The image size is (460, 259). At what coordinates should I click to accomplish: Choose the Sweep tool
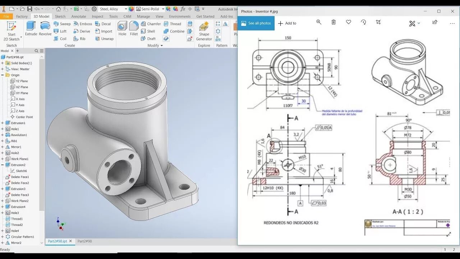[x=62, y=24]
